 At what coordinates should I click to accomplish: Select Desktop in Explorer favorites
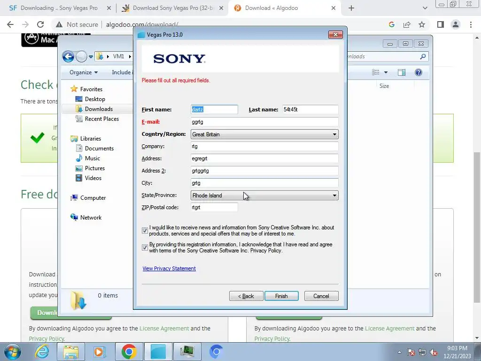tap(95, 99)
